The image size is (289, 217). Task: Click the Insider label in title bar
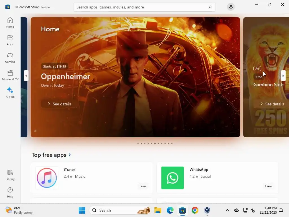coord(46,7)
